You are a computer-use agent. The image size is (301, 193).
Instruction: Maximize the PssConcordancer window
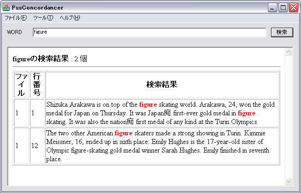point(283,8)
